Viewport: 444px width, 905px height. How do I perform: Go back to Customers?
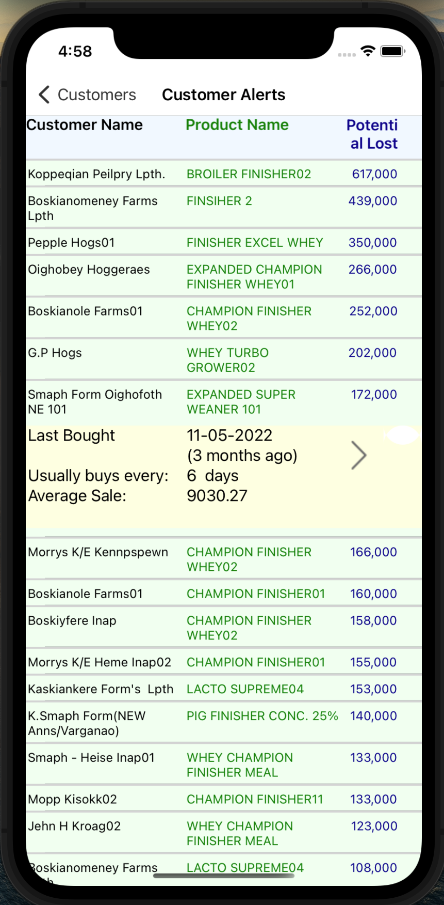(x=87, y=95)
